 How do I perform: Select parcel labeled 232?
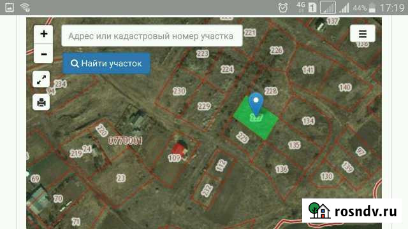(207, 190)
